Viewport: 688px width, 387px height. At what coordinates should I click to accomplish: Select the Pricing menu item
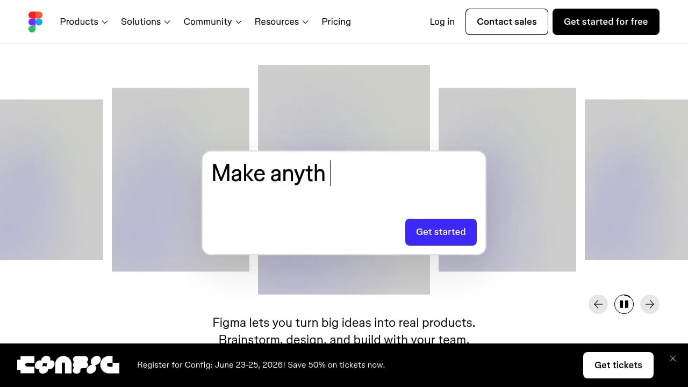coord(336,21)
